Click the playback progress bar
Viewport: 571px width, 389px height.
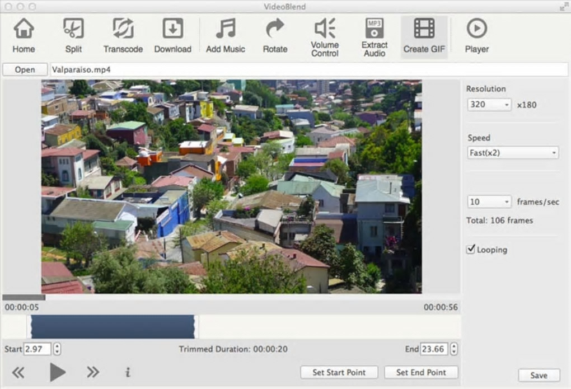click(231, 297)
